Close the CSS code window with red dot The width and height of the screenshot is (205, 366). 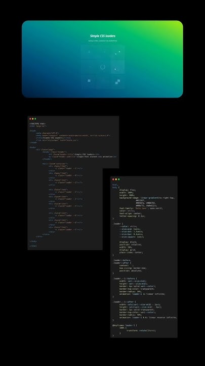coord(113,179)
